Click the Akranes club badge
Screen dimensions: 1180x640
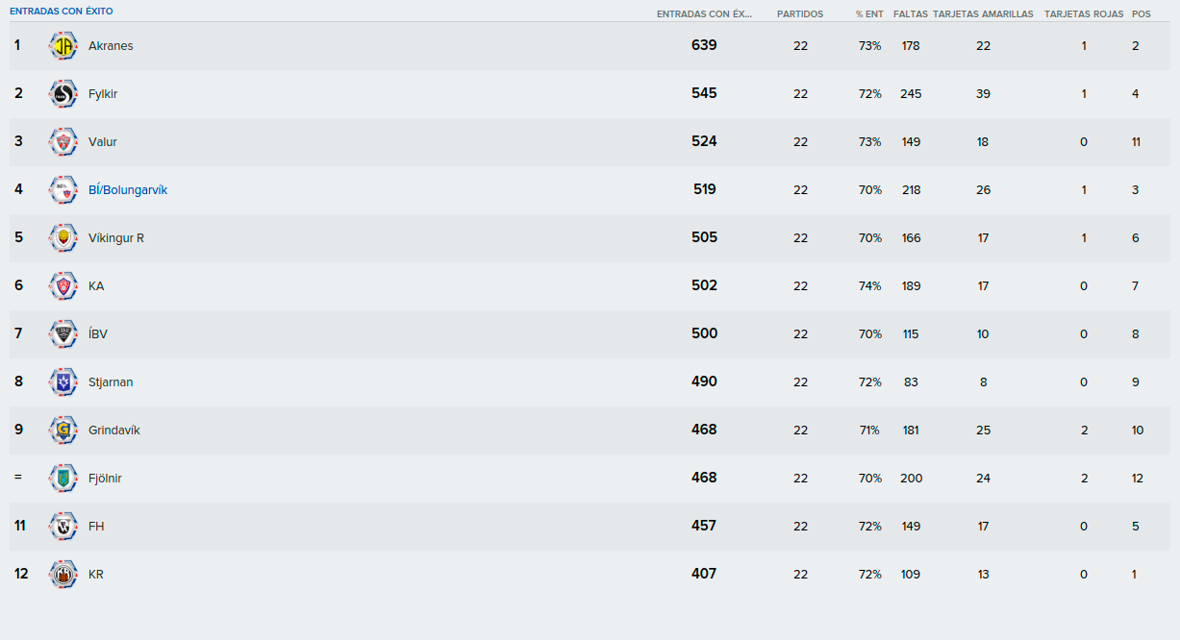pyautogui.click(x=63, y=46)
